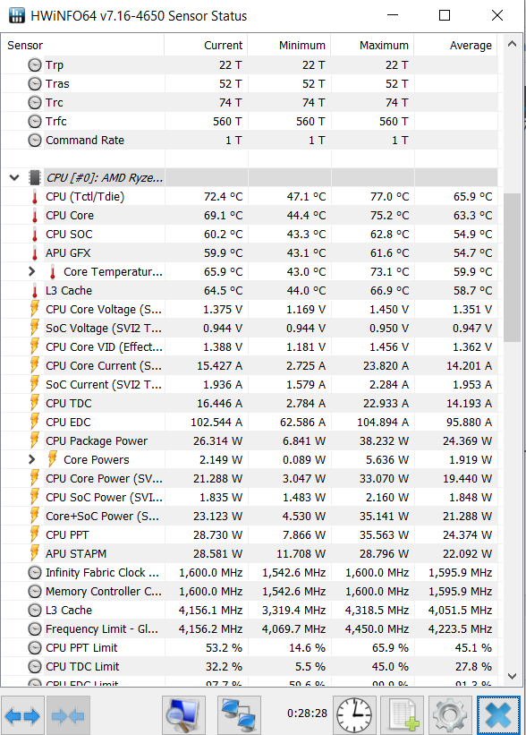526x735 pixels.
Task: Close sensors with the blue X icon
Action: [498, 715]
